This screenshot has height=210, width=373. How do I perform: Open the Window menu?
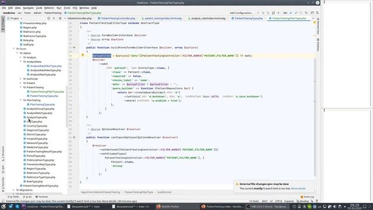pyautogui.click(x=84, y=8)
